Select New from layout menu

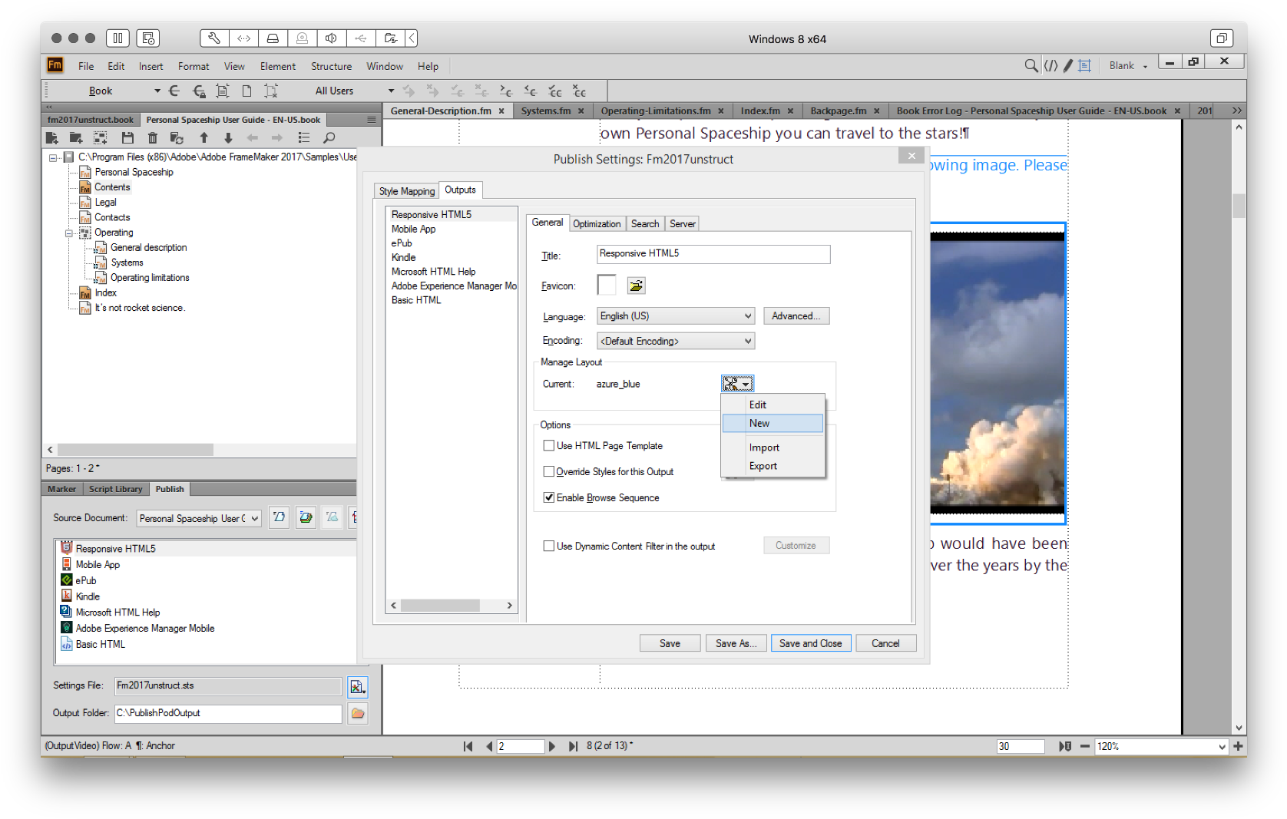coord(773,423)
